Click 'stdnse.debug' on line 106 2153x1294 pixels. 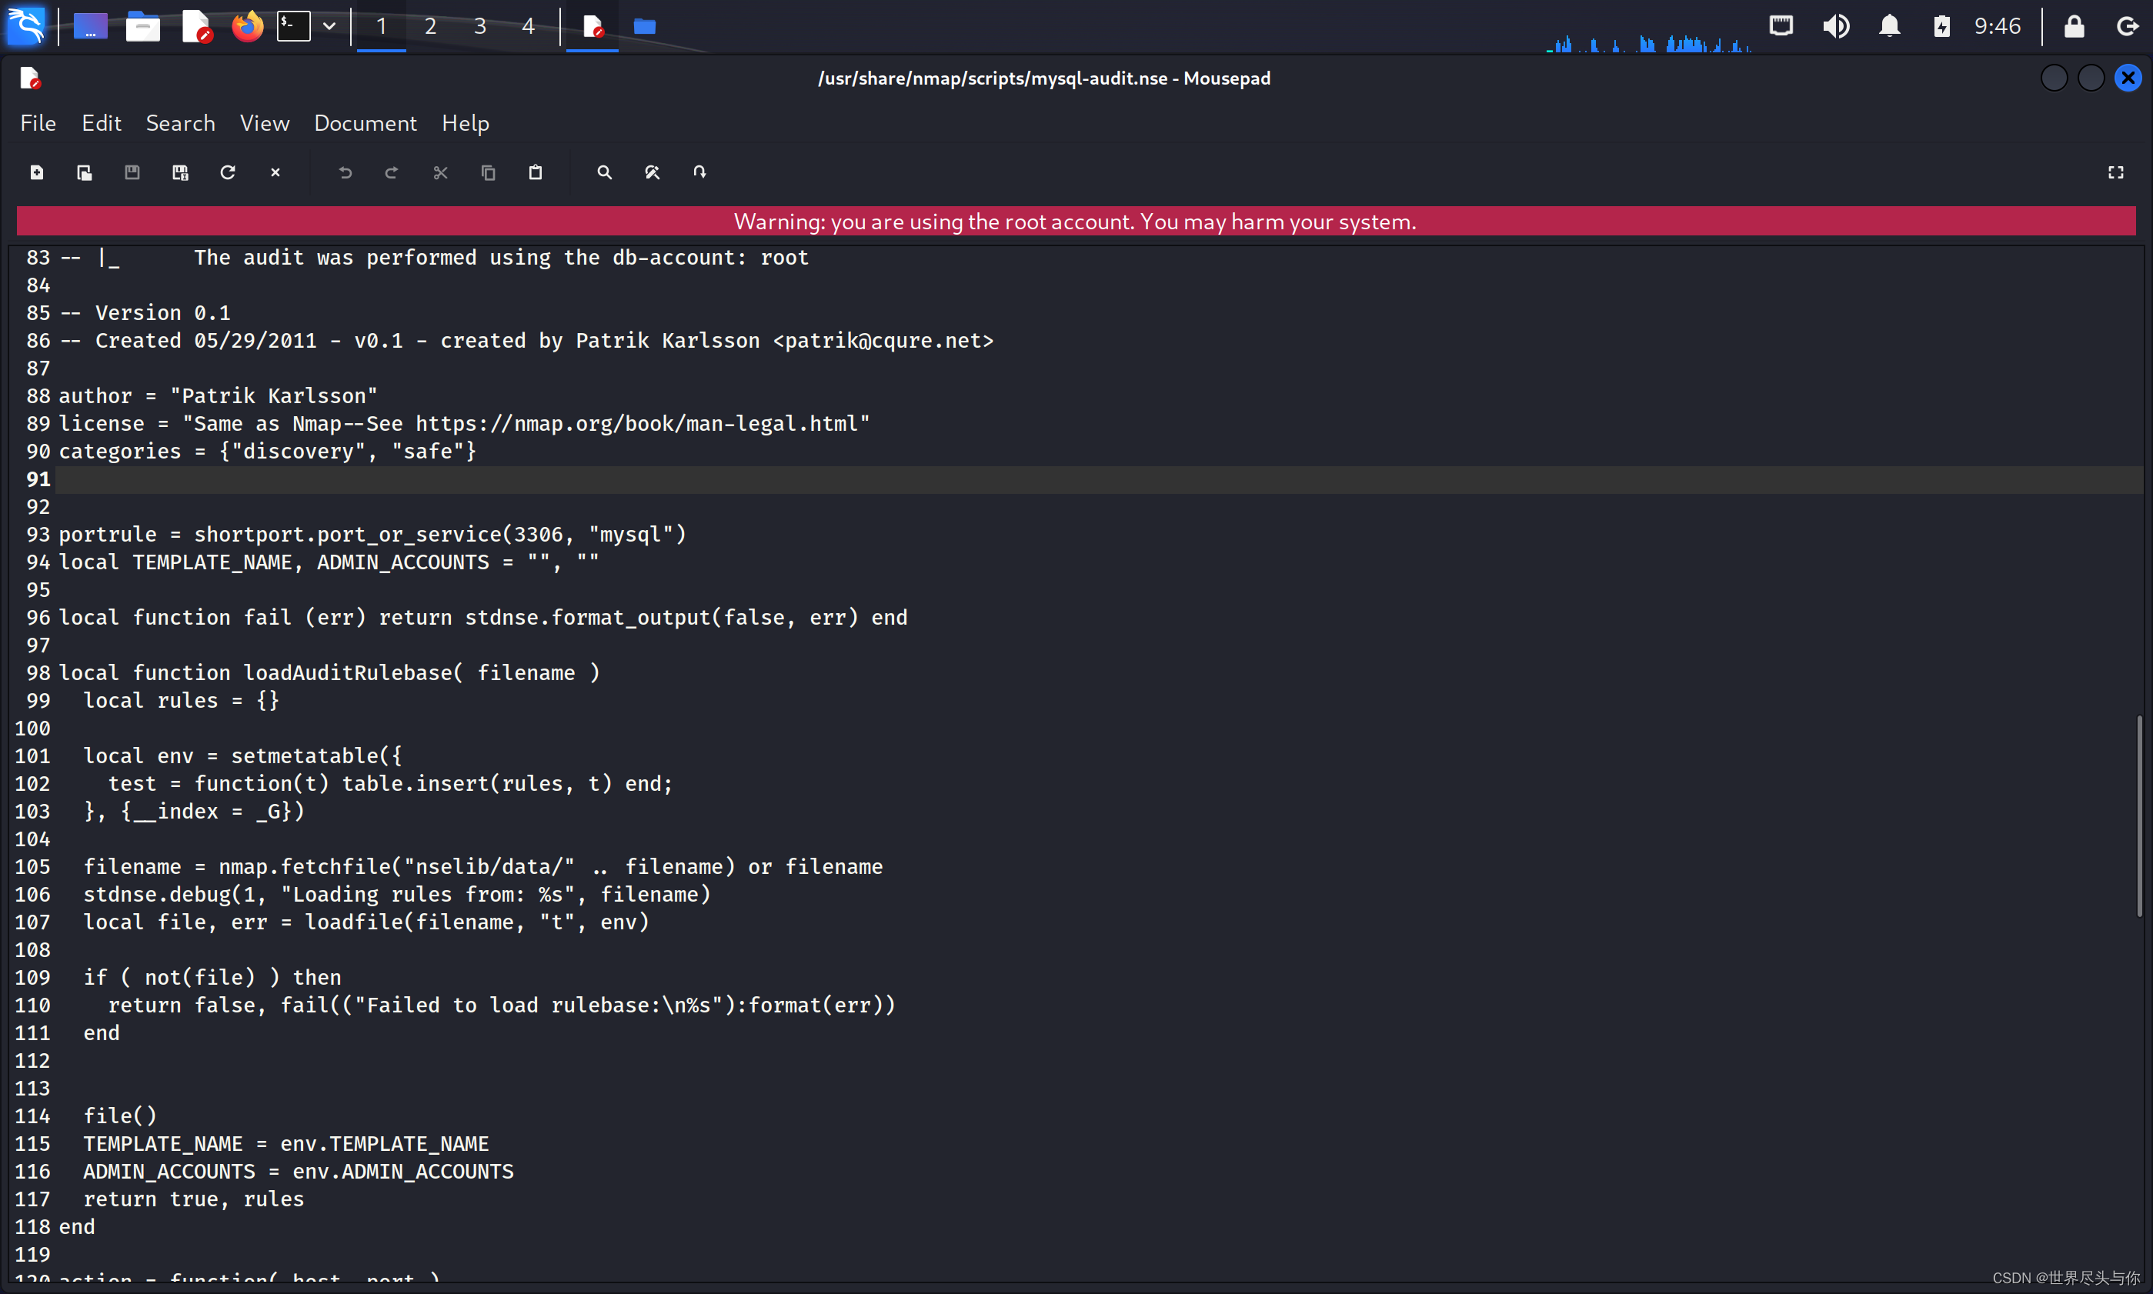click(157, 894)
